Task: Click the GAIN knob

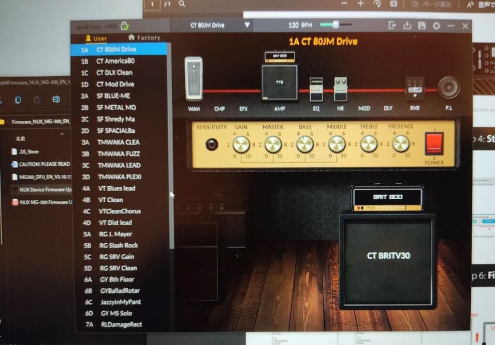Action: tap(241, 144)
